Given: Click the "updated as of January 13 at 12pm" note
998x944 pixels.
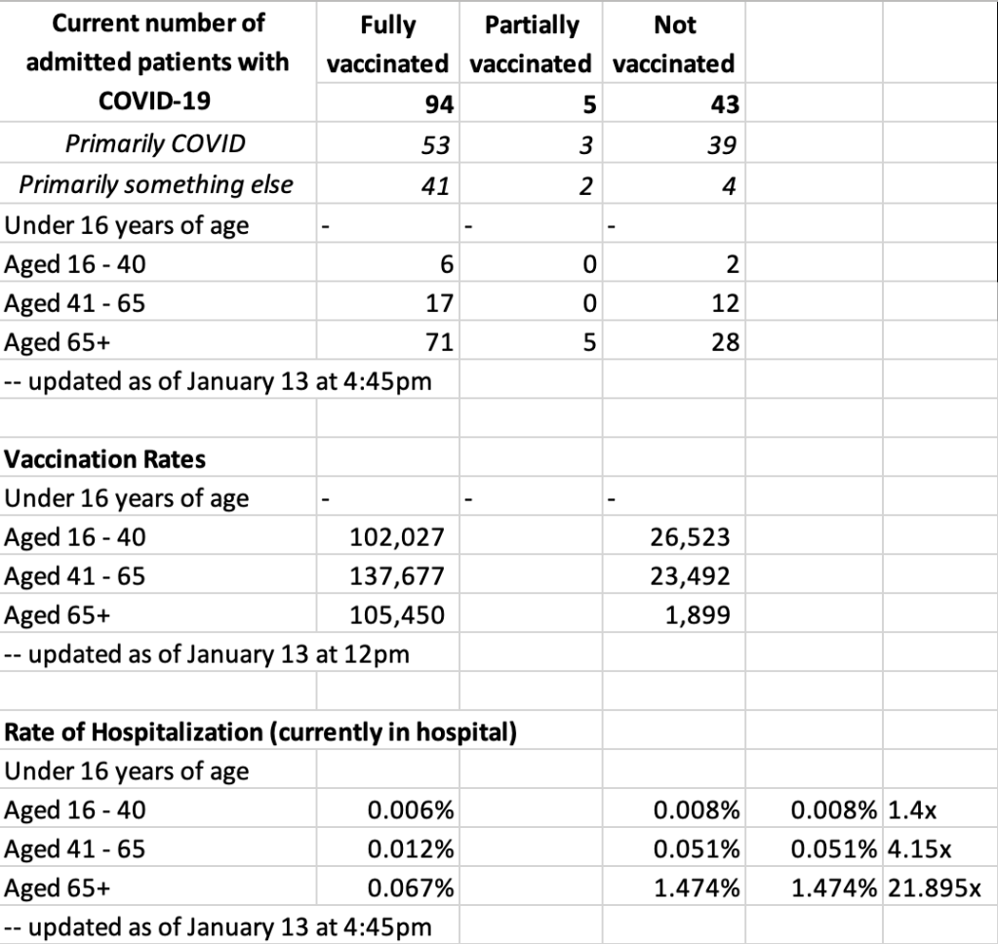Looking at the screenshot, I should [207, 654].
